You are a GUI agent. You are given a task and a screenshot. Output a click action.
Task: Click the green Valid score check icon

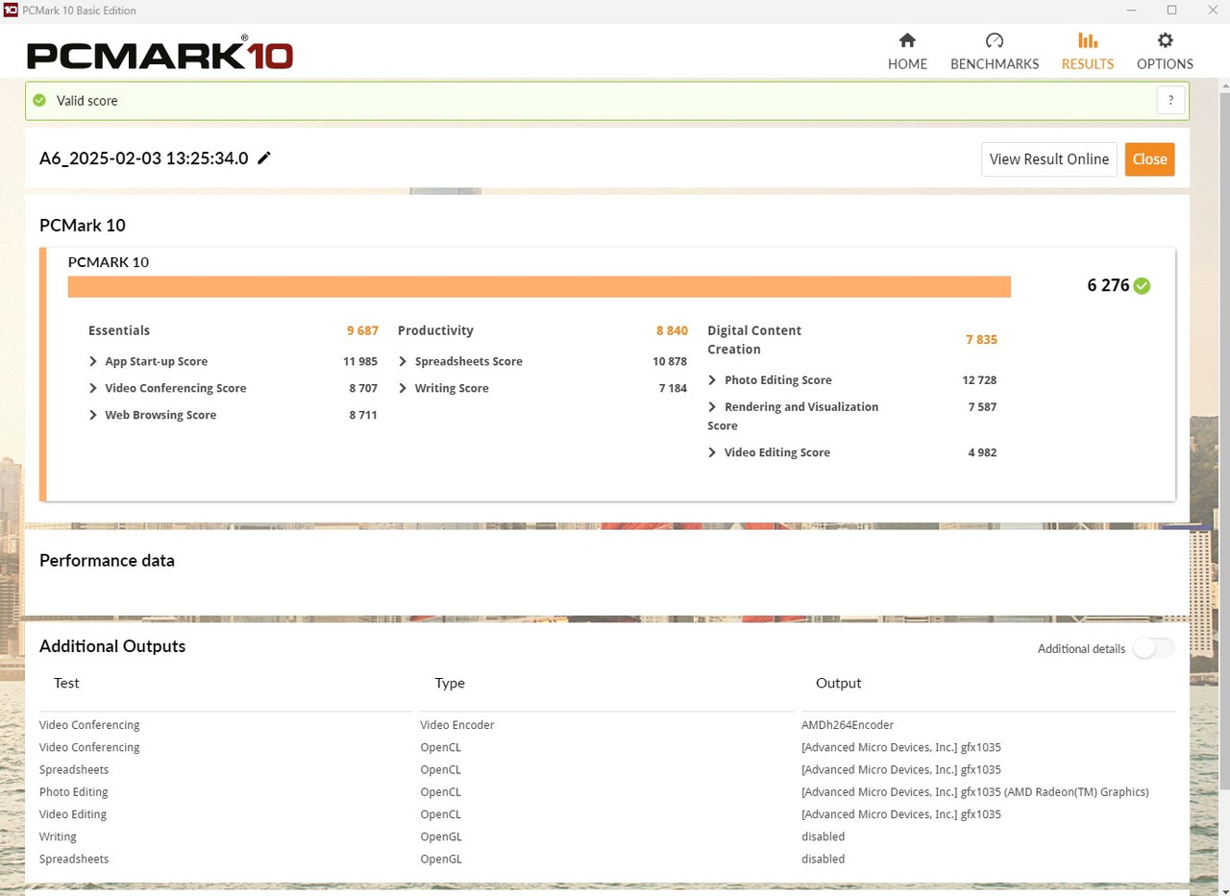[x=39, y=101]
